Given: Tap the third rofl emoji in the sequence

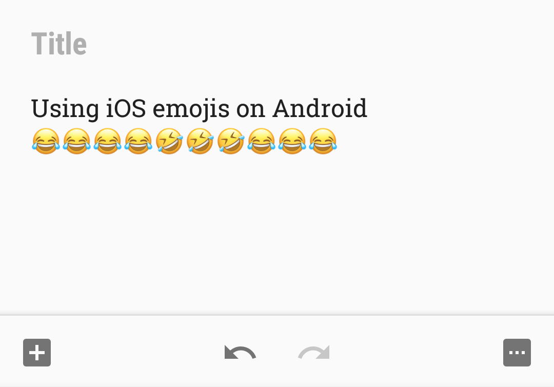Looking at the screenshot, I should click(231, 141).
